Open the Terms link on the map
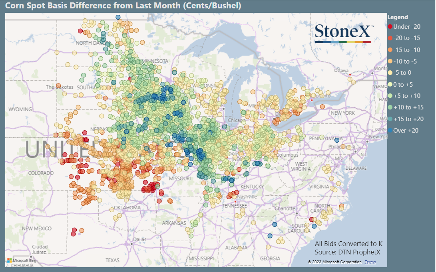 point(370,262)
